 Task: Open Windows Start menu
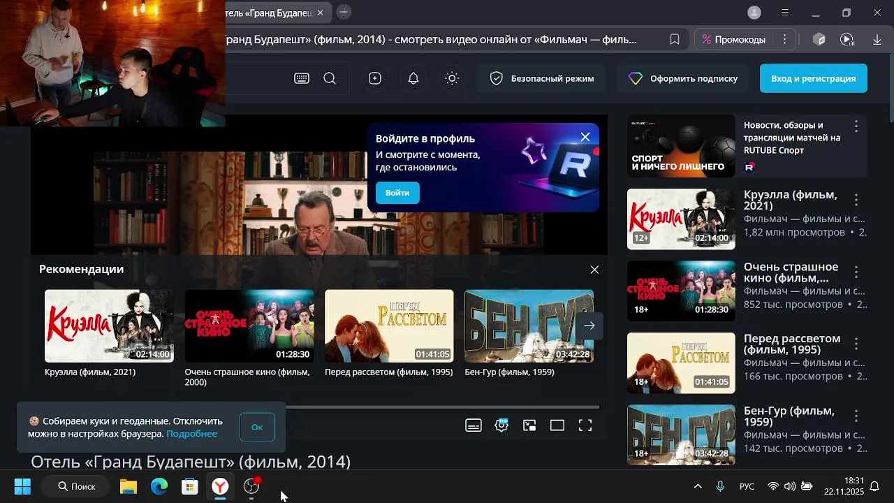pos(22,486)
